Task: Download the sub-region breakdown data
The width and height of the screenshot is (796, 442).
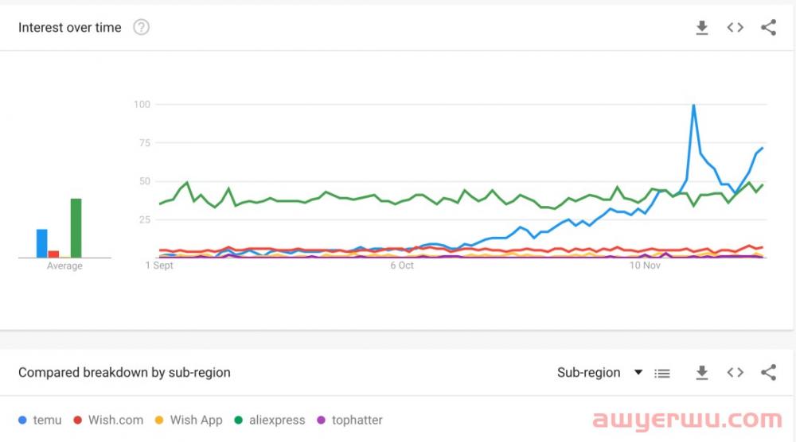Action: coord(701,372)
